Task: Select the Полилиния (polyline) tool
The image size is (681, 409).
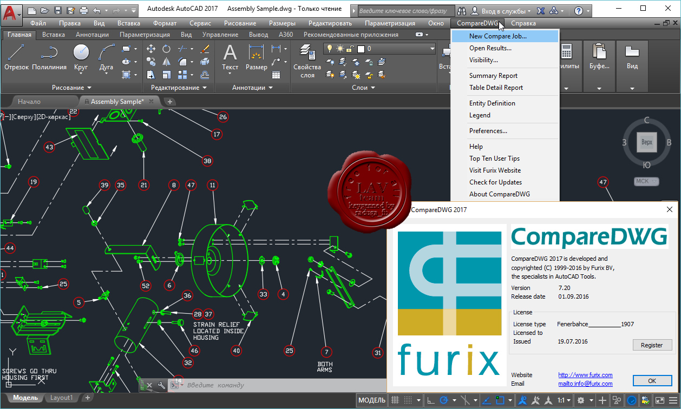Action: 49,57
